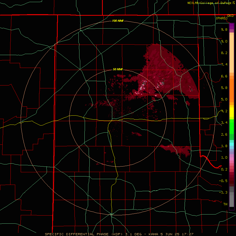236x236 pixels.
Task: Click the 3.4 legend value
Action: pos(224,123)
